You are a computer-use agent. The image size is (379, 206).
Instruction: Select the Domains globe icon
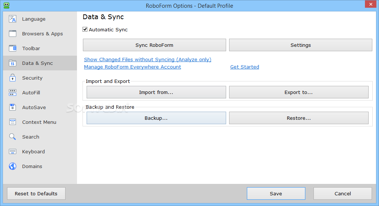(13, 166)
